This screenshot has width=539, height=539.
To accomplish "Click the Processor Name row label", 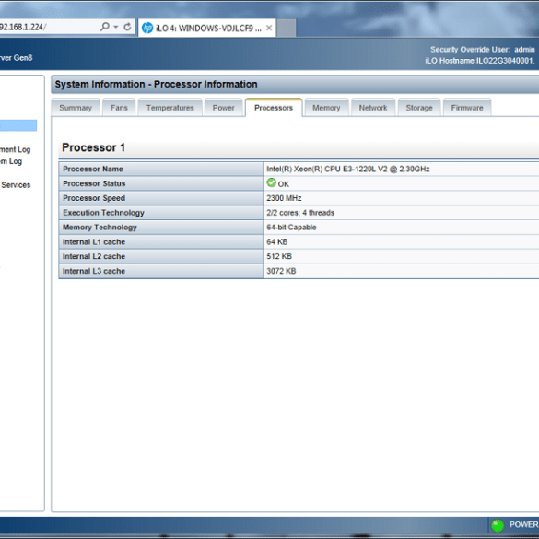I will coord(93,169).
